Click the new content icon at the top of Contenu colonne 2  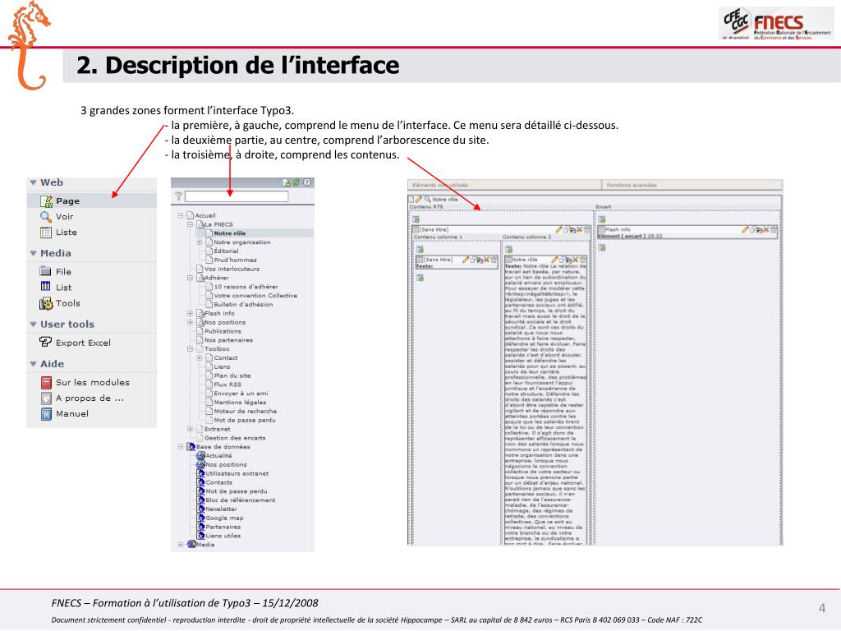509,250
